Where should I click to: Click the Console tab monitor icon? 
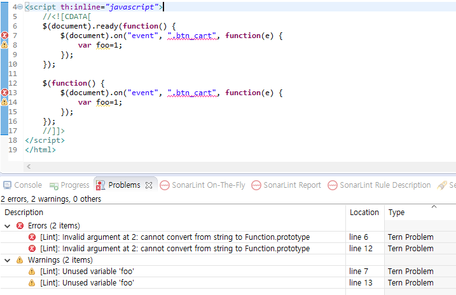coord(7,185)
